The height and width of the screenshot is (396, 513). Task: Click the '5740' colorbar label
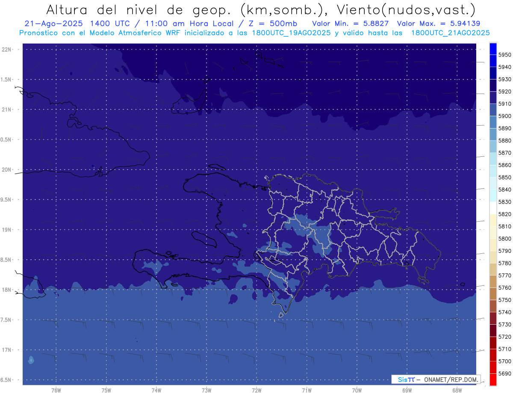tap(504, 312)
